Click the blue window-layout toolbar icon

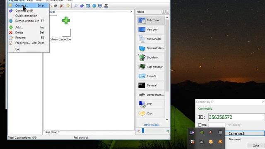tap(88, 6)
